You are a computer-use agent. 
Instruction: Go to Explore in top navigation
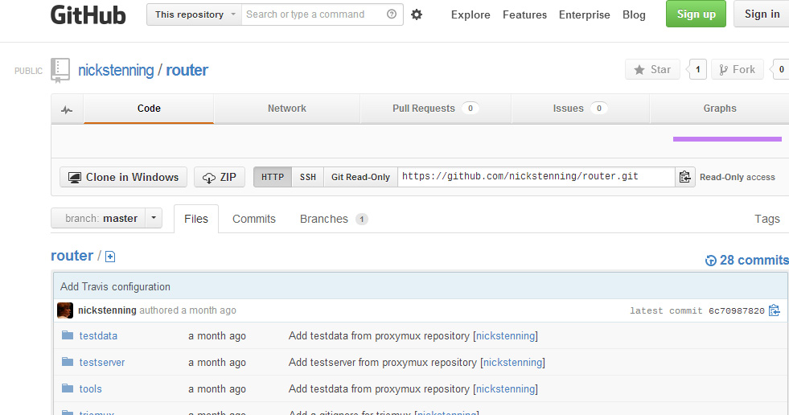coord(471,15)
